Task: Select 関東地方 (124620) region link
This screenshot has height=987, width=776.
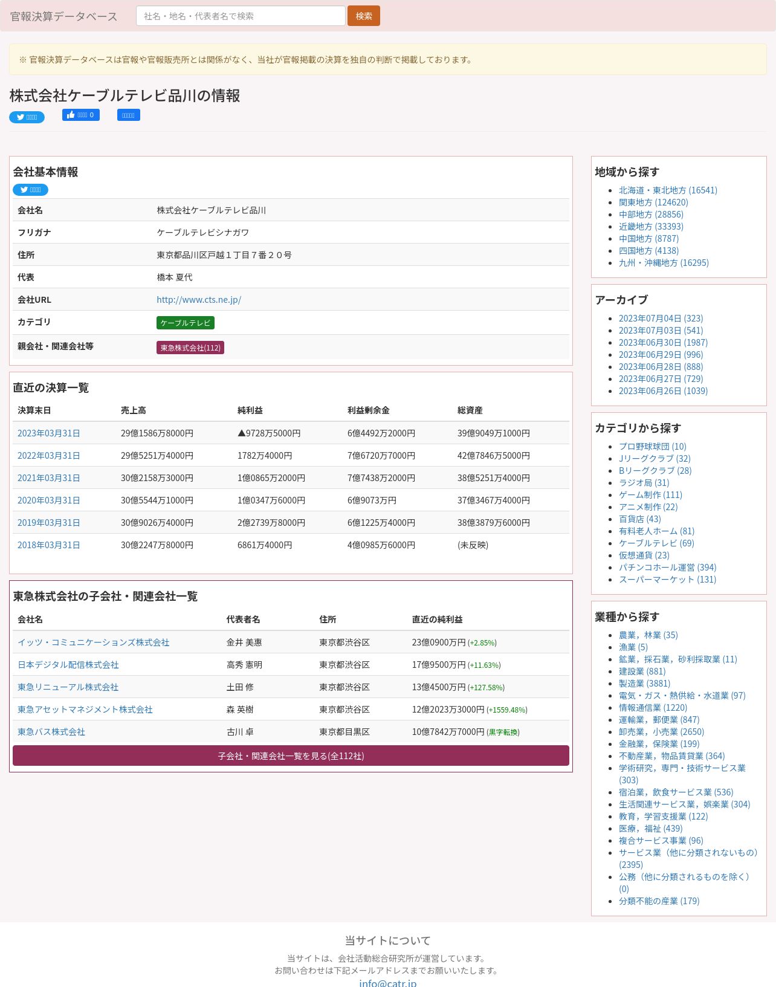Action: (653, 202)
